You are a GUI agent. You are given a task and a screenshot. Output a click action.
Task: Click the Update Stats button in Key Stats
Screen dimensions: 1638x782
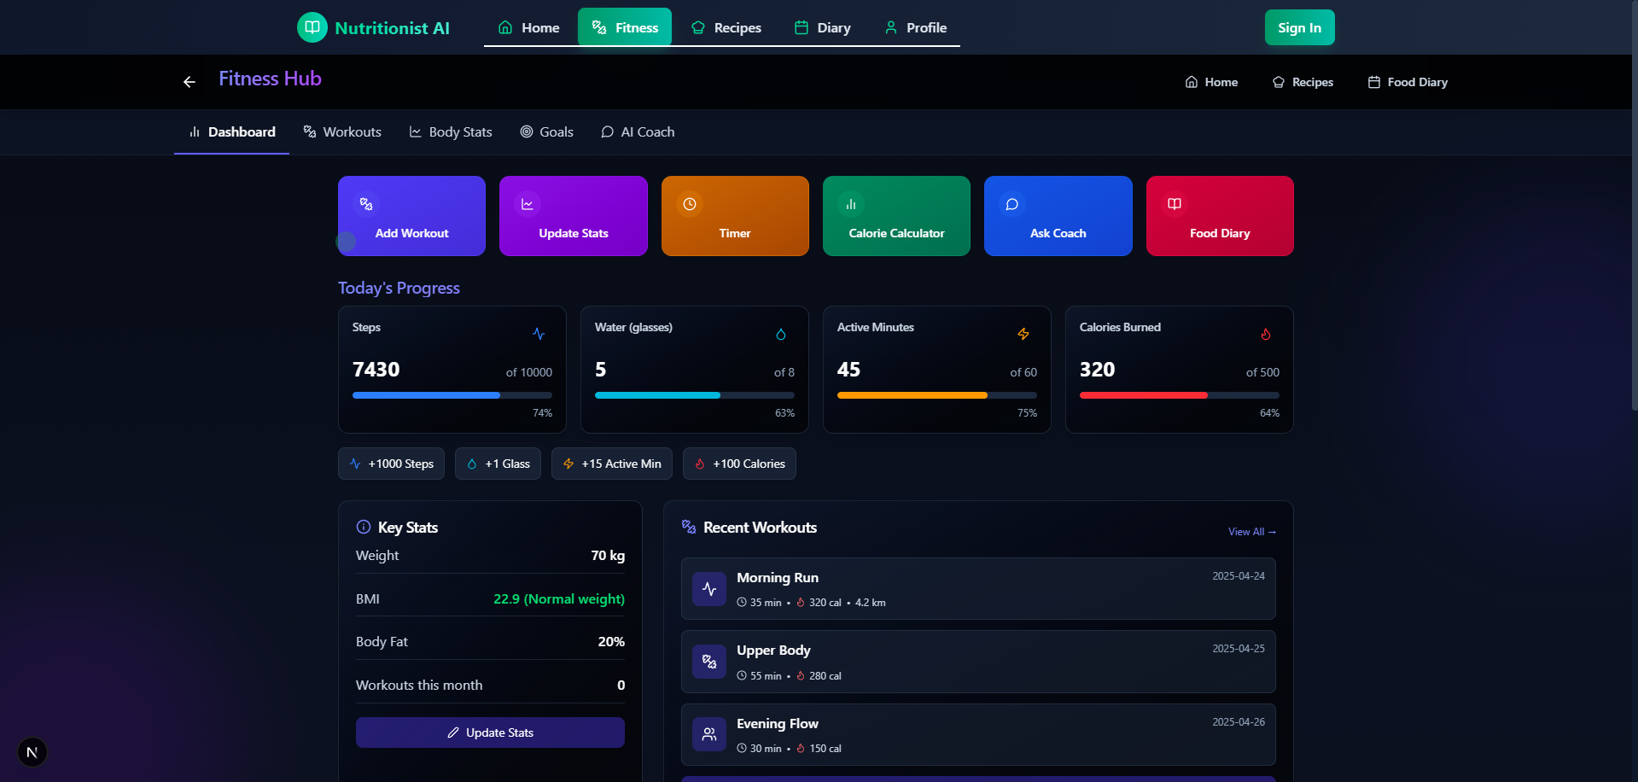point(490,732)
